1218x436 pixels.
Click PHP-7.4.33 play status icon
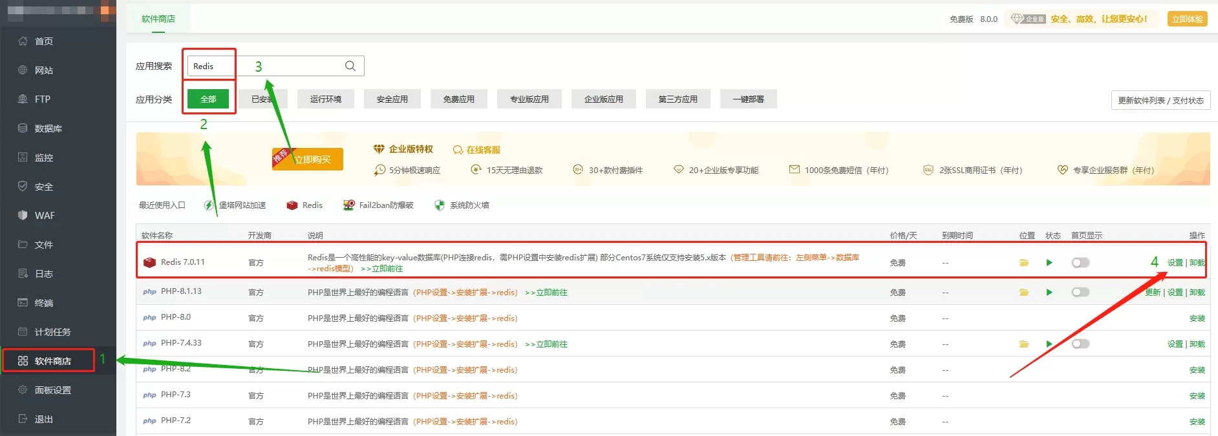pyautogui.click(x=1049, y=344)
